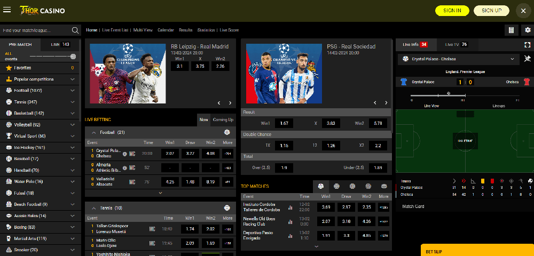
Task: Click info icon on Crystal Palace row
Action: pos(124,154)
